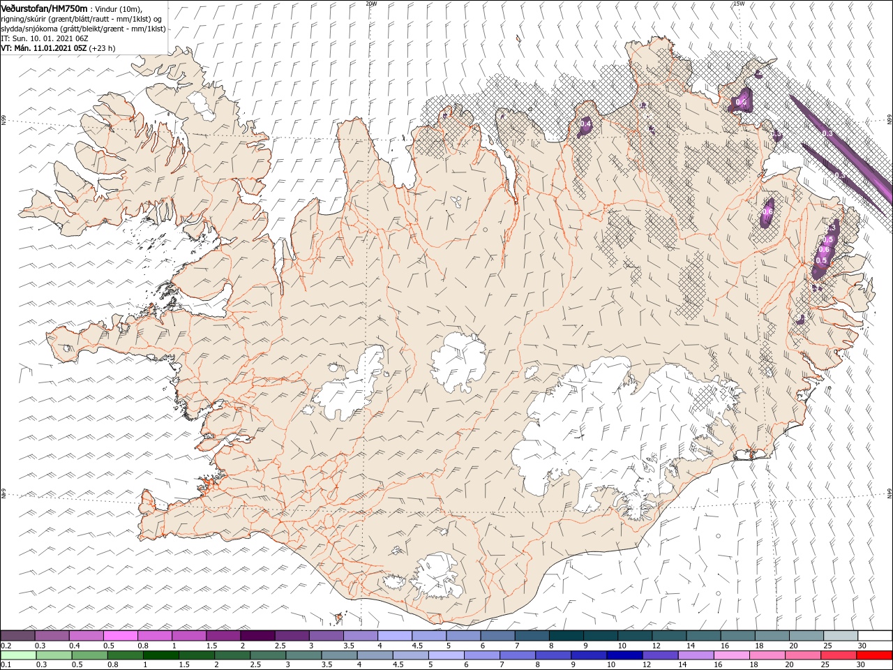Viewport: 893px width, 670px height.
Task: Pick the darkest purple swatch between 2 and 2.5
Action: pos(257,635)
